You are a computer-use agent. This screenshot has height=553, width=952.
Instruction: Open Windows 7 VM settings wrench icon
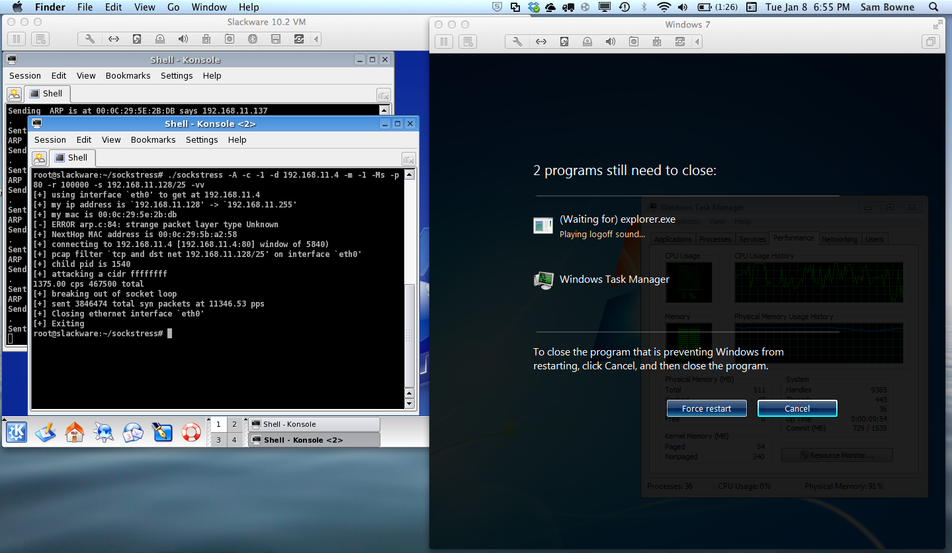pos(518,42)
